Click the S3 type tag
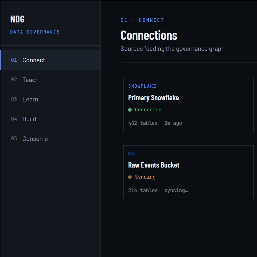This screenshot has height=257, width=257. pos(131,153)
